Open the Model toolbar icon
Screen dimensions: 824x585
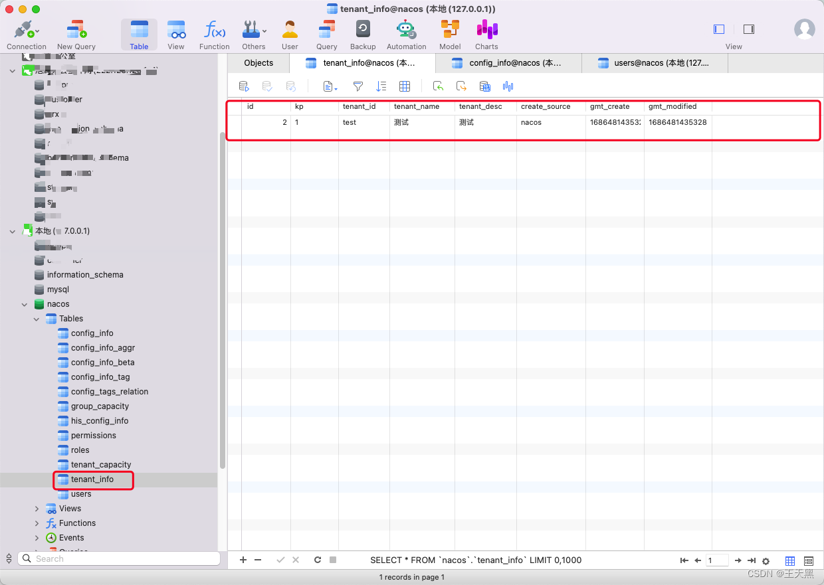(450, 35)
